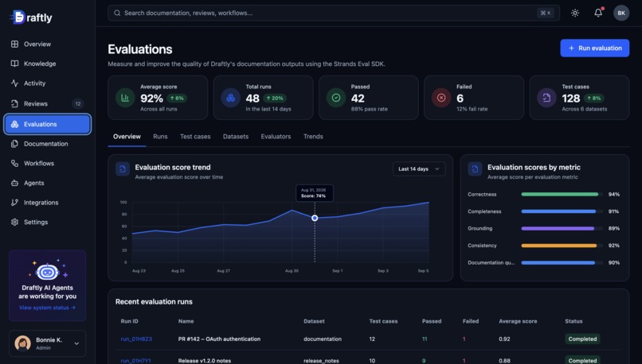Switch to the Trends tab
Screen dimensions: 642x364
tap(313, 137)
